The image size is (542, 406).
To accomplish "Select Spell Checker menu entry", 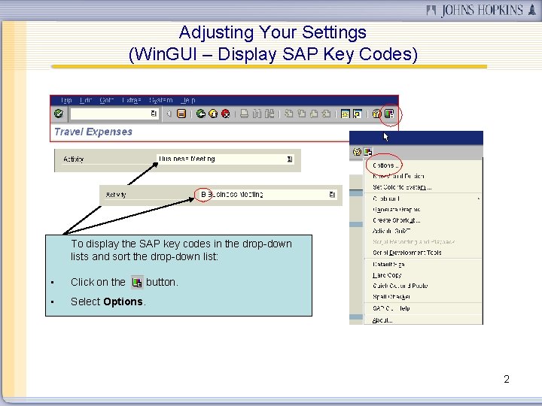I will 391,297.
